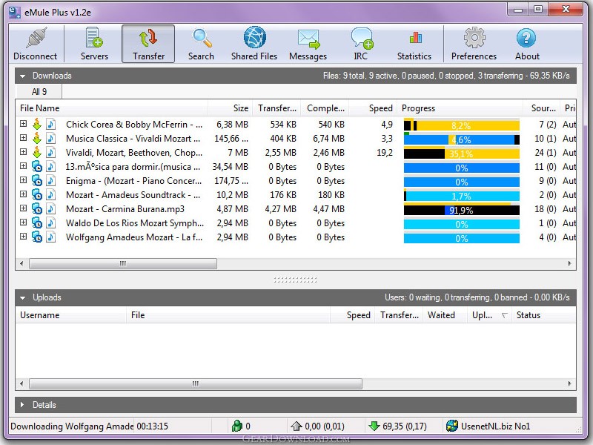Sort uploads by Username column header
This screenshot has width=593, height=445.
pyautogui.click(x=70, y=315)
